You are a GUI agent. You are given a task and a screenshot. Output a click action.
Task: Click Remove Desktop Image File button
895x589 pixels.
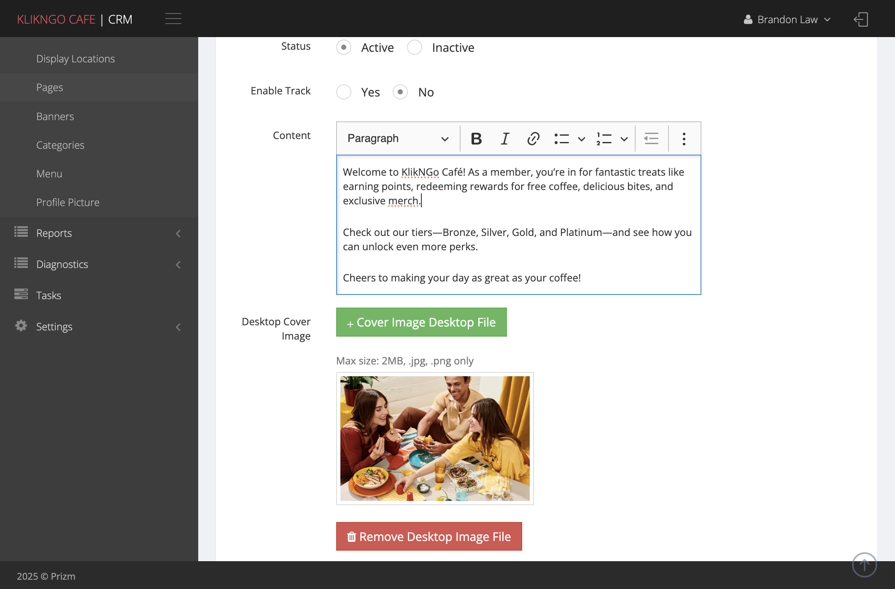click(429, 536)
